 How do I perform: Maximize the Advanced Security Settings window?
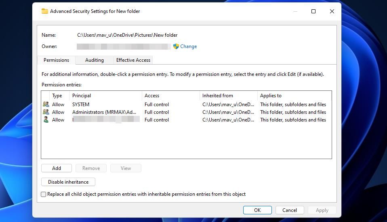313,11
